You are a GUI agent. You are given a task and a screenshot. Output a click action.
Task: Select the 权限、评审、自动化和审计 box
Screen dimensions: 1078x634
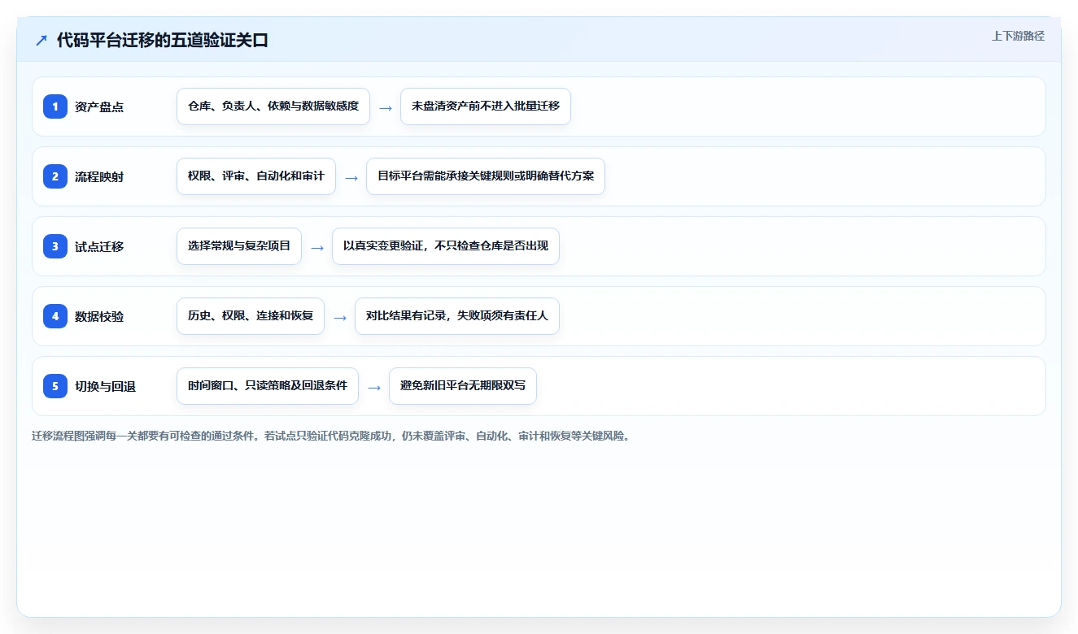pos(256,176)
